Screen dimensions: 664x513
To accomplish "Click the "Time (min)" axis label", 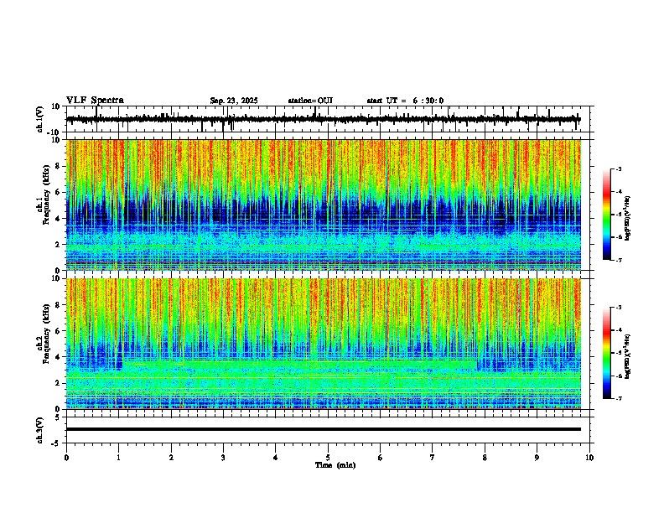I will (335, 465).
